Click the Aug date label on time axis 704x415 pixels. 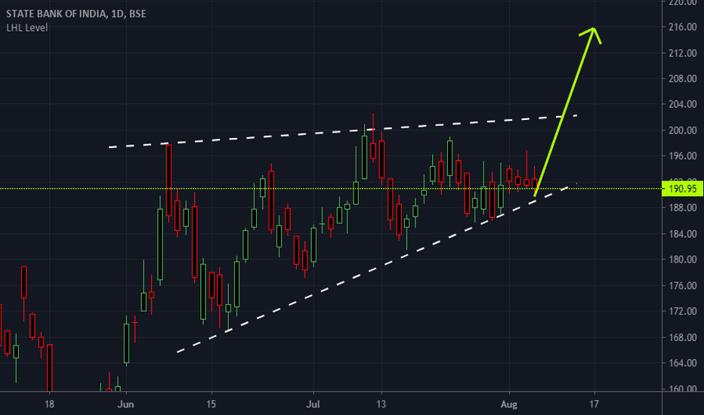(508, 404)
